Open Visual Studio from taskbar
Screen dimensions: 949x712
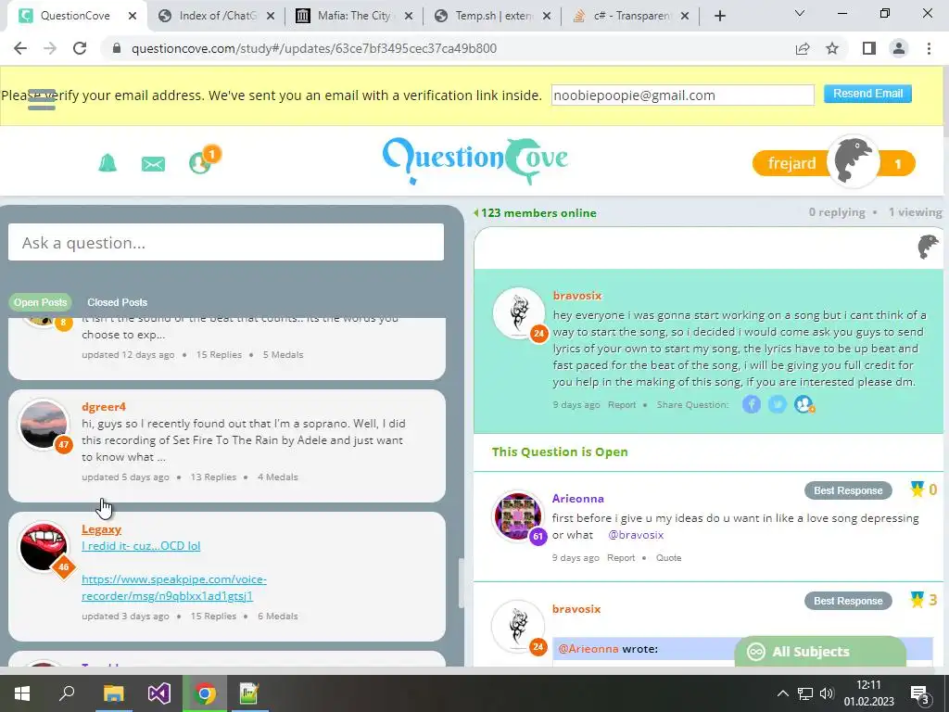click(x=159, y=693)
